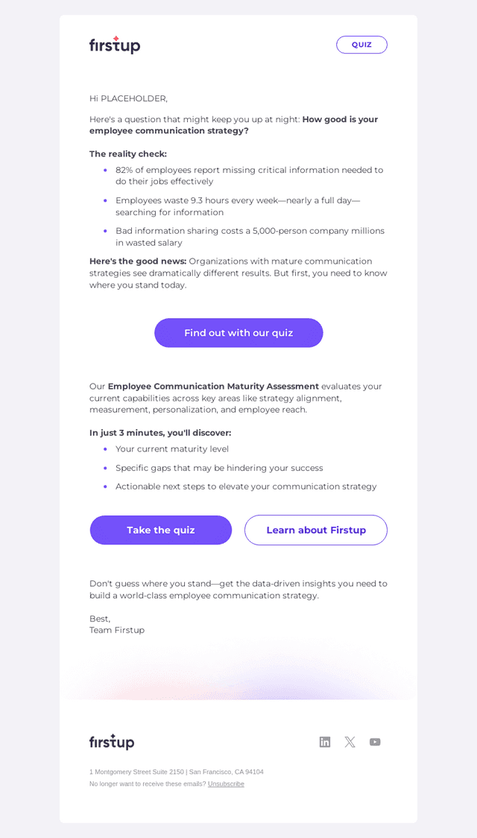Click the Firstup logo in the email header
Viewport: 477px width, 838px height.
coord(115,45)
